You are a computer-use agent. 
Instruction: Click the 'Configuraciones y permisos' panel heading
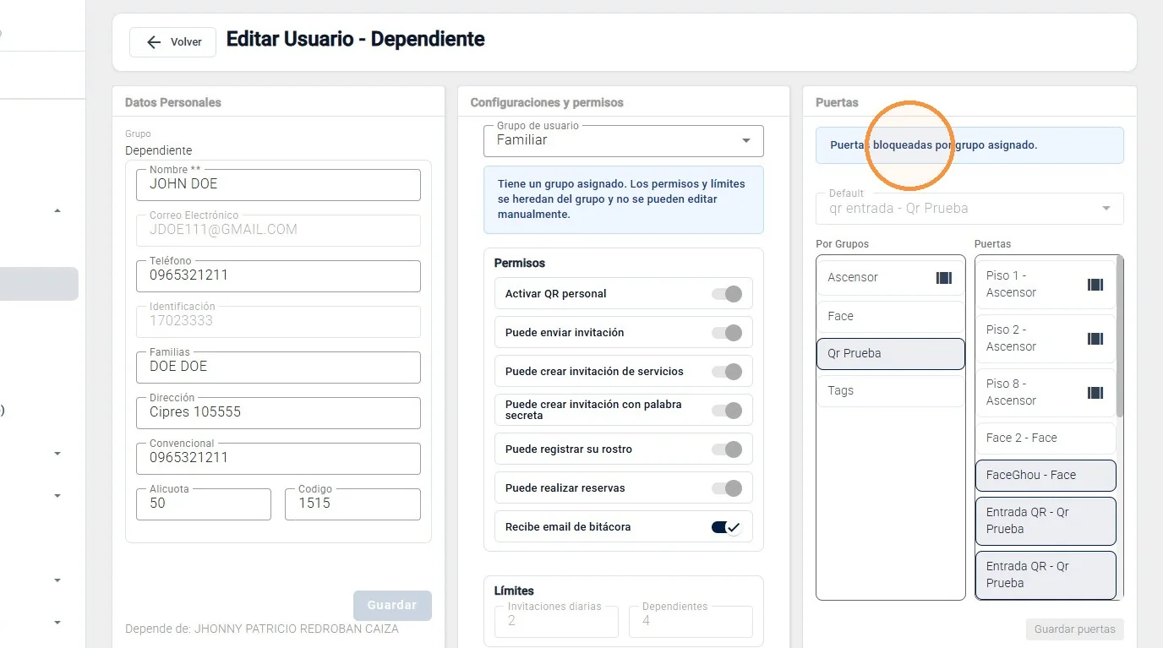[547, 102]
